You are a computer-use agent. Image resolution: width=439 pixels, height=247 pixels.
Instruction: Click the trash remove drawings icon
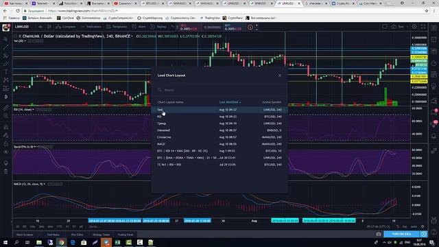point(6,172)
